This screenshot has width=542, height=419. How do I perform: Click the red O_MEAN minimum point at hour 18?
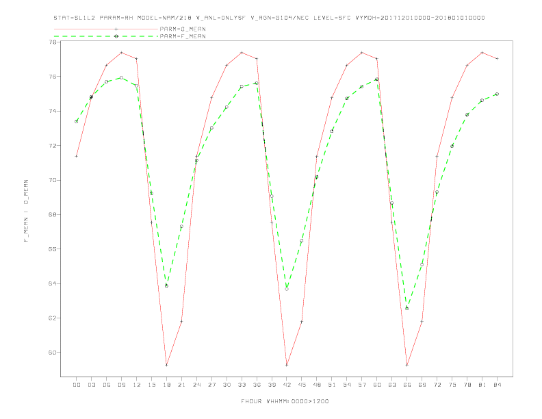(x=166, y=365)
